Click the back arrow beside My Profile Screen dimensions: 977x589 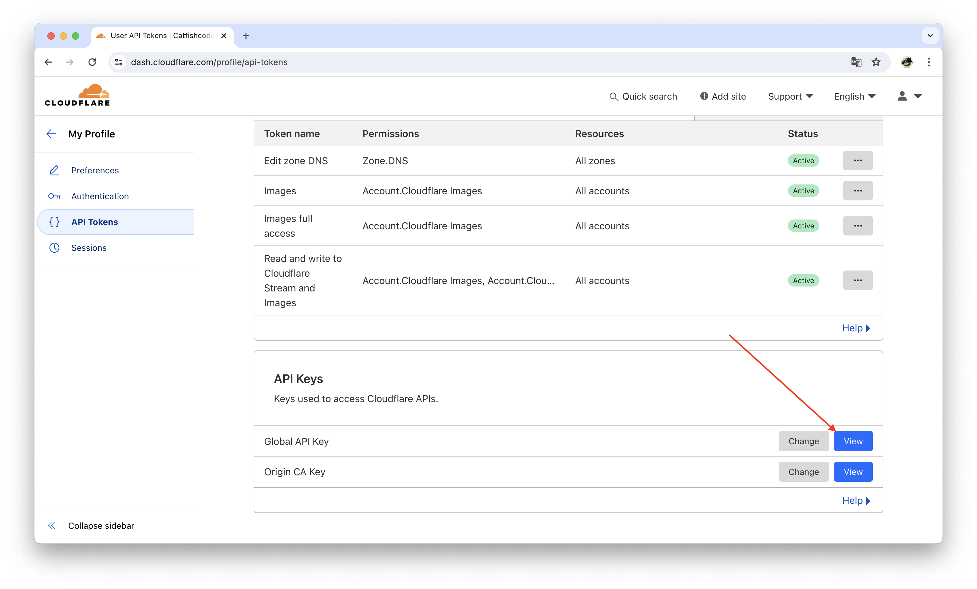pos(51,134)
